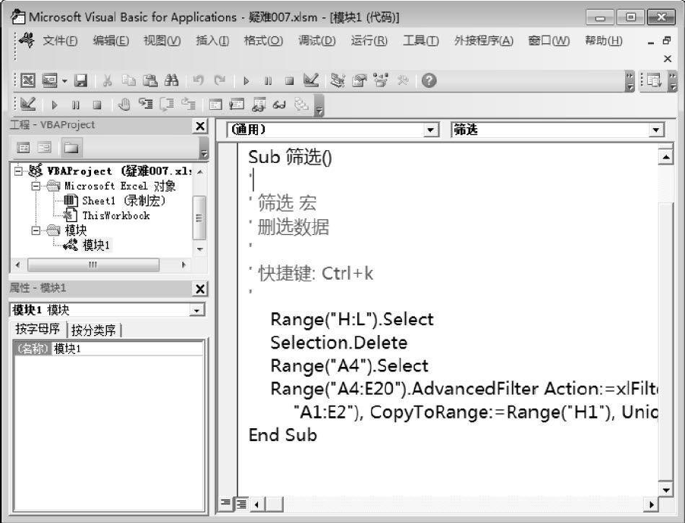Select 模块1 in project tree

coord(96,246)
